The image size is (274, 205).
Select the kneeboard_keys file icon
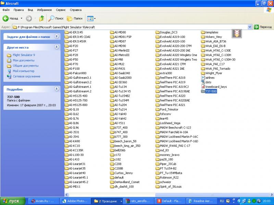[203, 87]
